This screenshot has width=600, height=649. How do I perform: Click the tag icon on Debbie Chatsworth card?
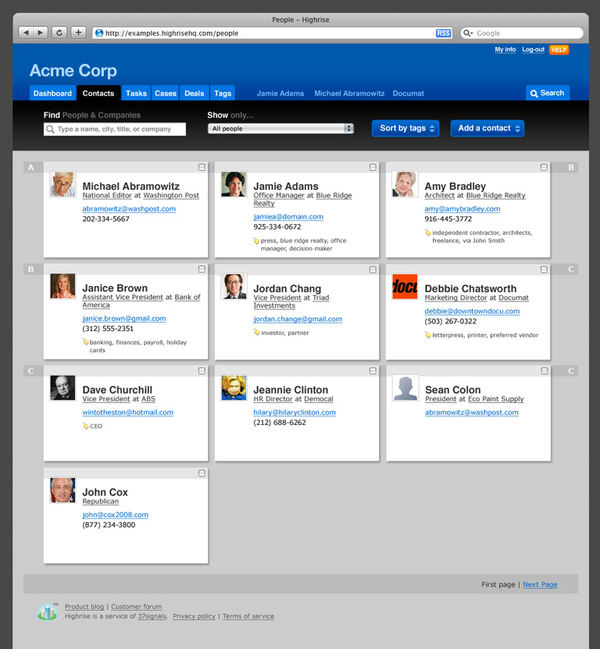point(428,335)
